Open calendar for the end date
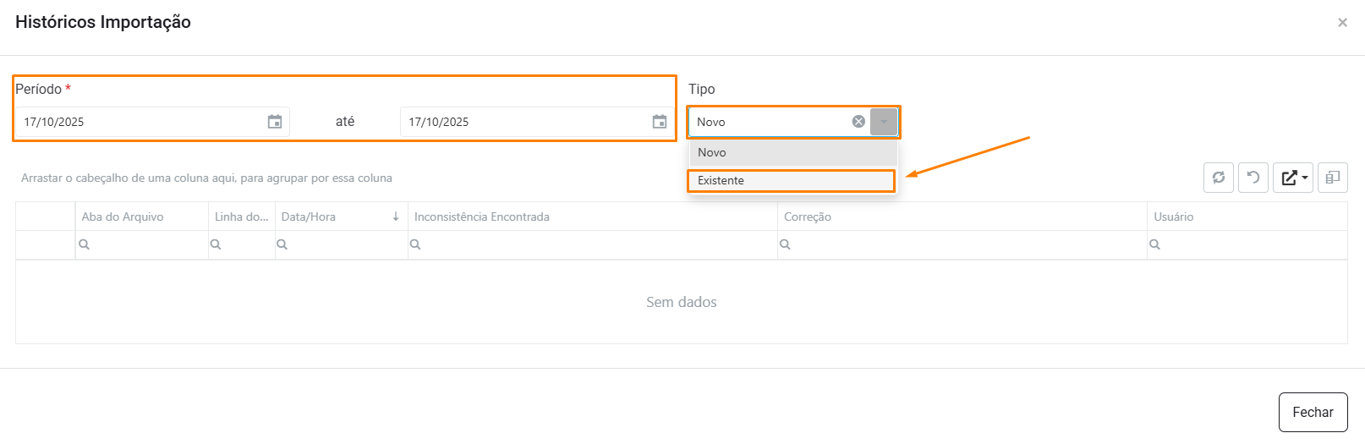 point(660,122)
